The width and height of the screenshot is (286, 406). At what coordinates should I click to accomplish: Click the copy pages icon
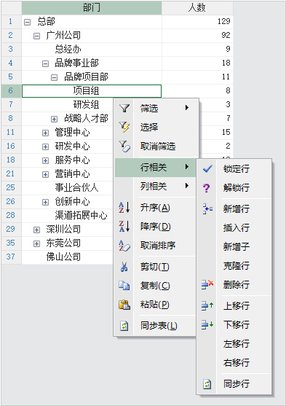pyautogui.click(x=124, y=285)
